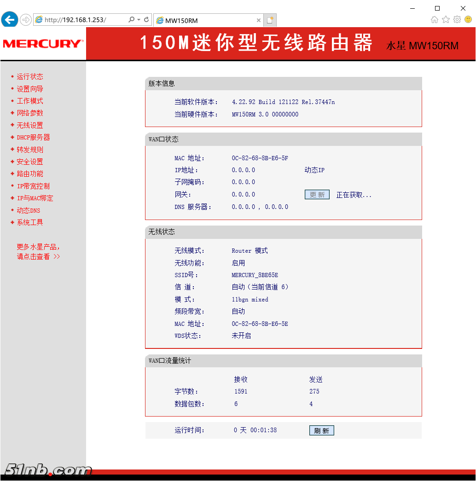This screenshot has width=476, height=481.
Task: Click the page reload icon in address bar
Action: click(146, 20)
